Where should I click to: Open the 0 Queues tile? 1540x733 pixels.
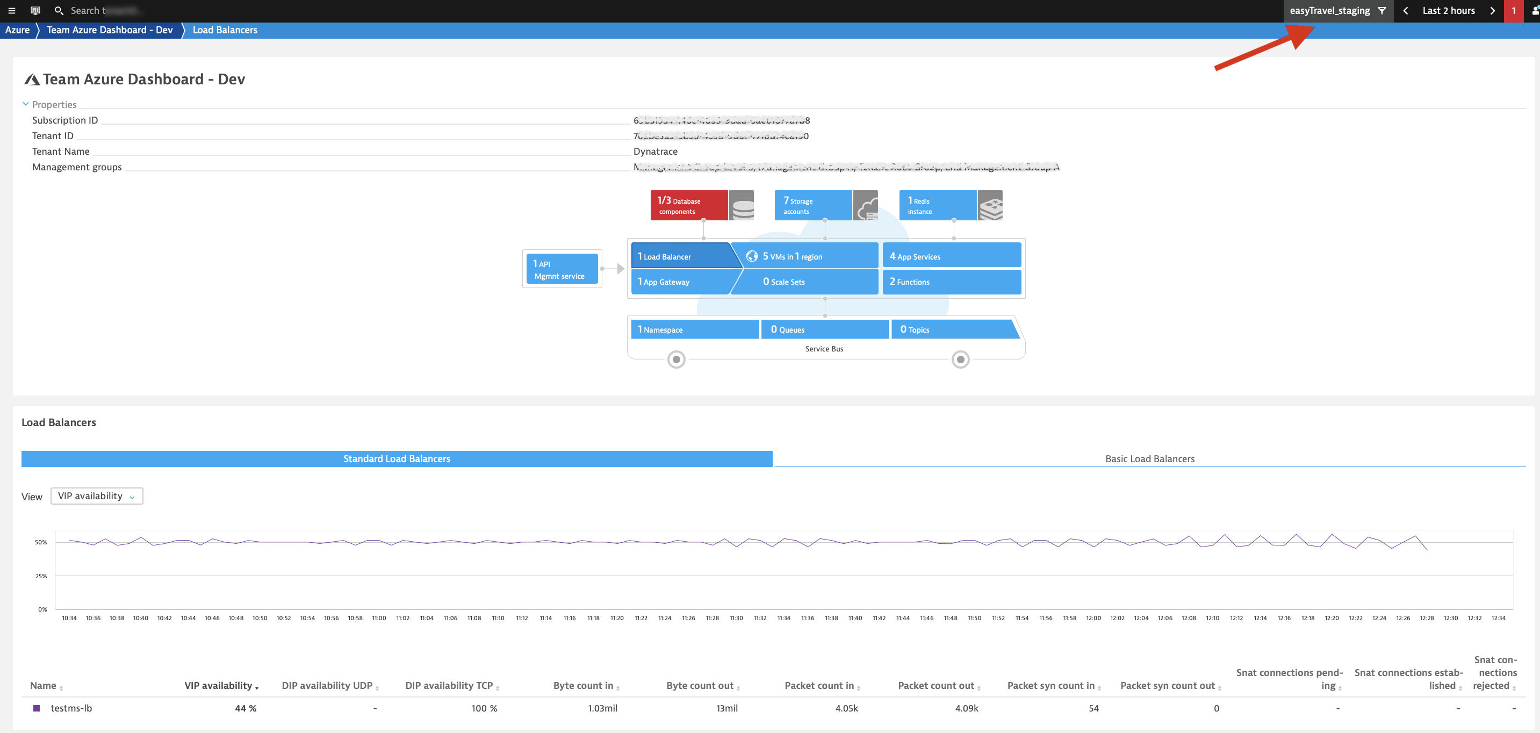click(825, 329)
